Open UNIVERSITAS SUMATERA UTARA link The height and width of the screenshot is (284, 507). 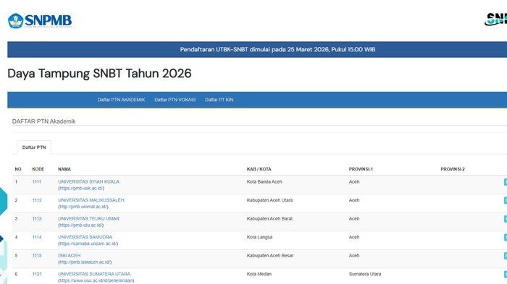tap(94, 274)
